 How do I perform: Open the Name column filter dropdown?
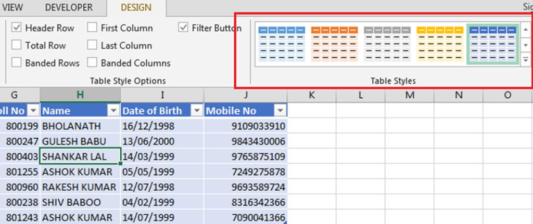(x=113, y=111)
